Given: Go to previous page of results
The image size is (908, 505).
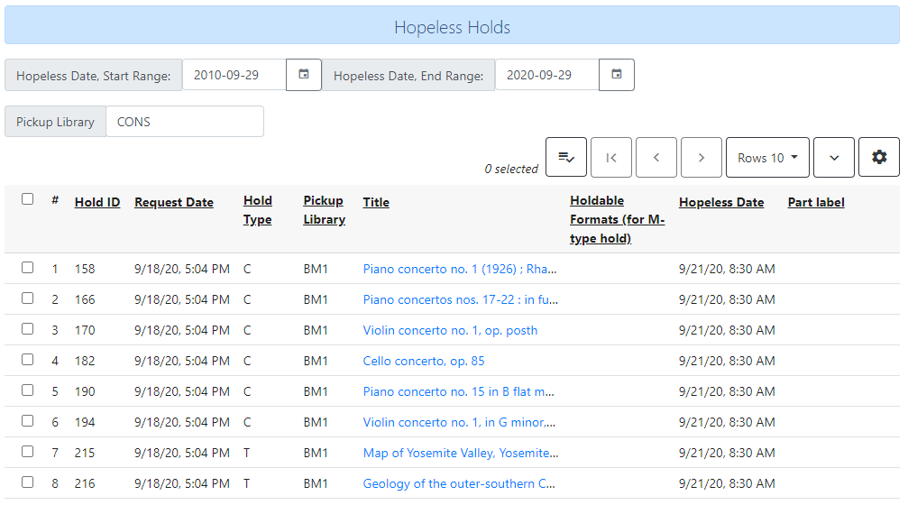Looking at the screenshot, I should (x=656, y=158).
